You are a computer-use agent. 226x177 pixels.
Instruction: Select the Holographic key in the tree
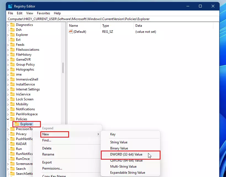[25, 69]
